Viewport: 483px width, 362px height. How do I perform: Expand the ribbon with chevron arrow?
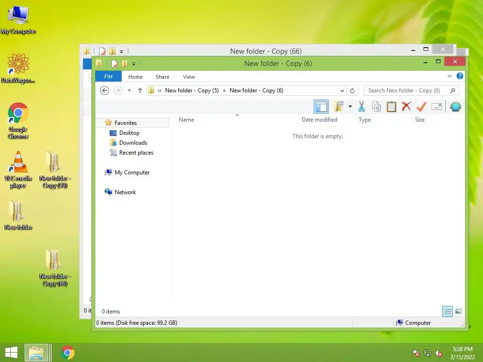point(450,76)
